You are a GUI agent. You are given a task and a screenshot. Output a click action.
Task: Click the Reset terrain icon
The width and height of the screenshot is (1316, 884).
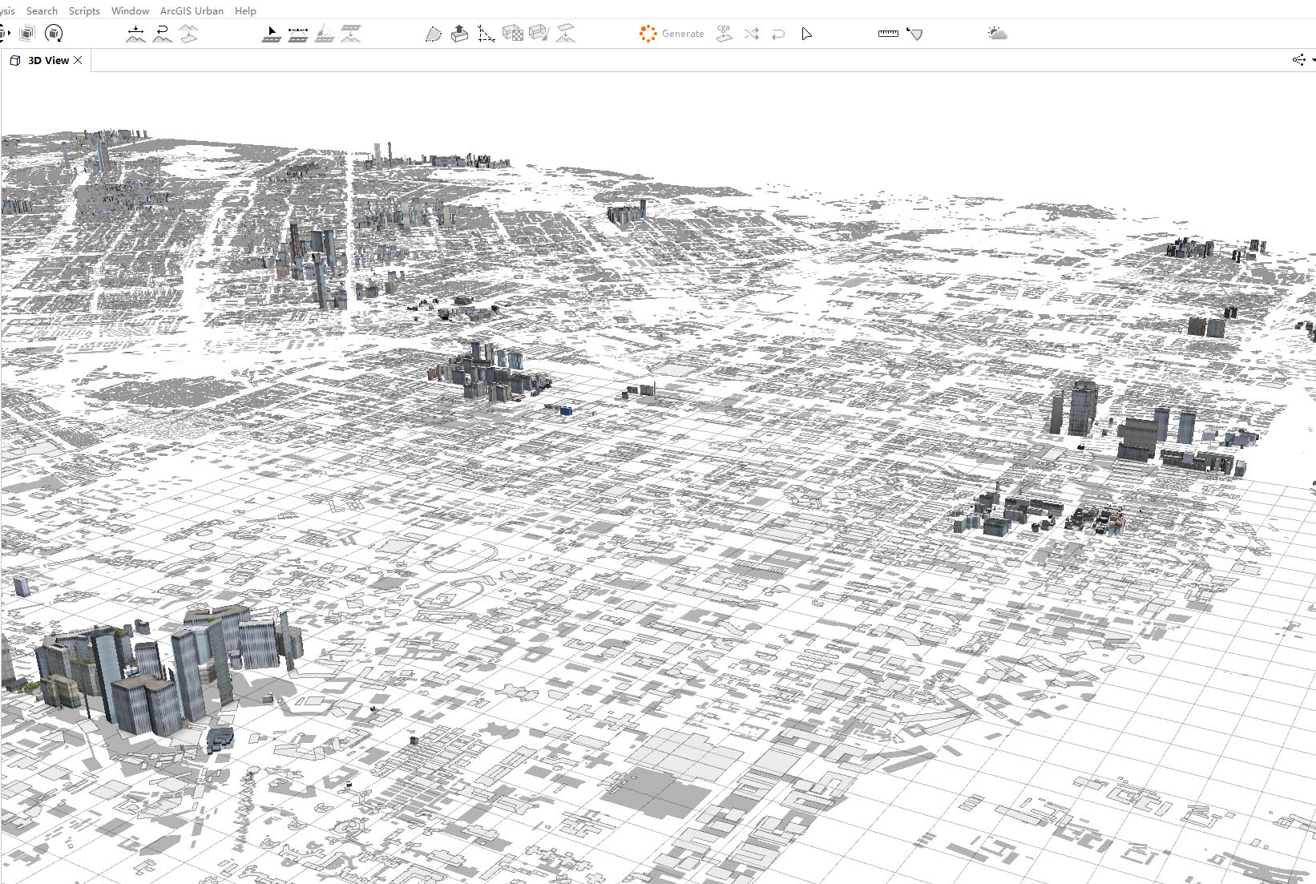(163, 34)
